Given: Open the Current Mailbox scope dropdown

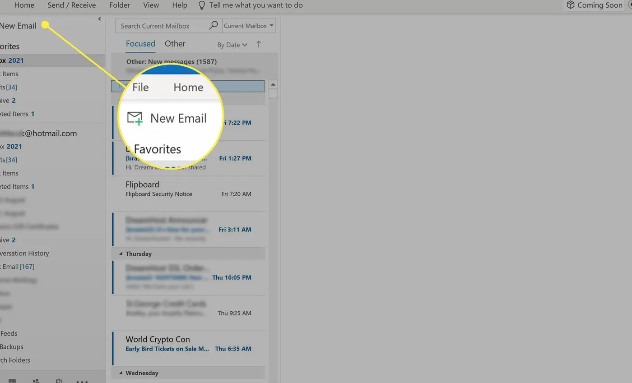Looking at the screenshot, I should 248,26.
